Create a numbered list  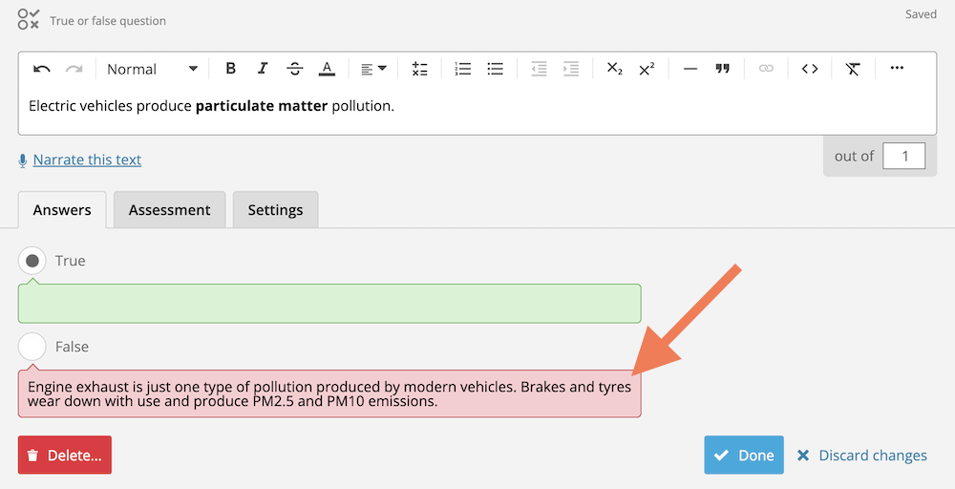tap(463, 69)
